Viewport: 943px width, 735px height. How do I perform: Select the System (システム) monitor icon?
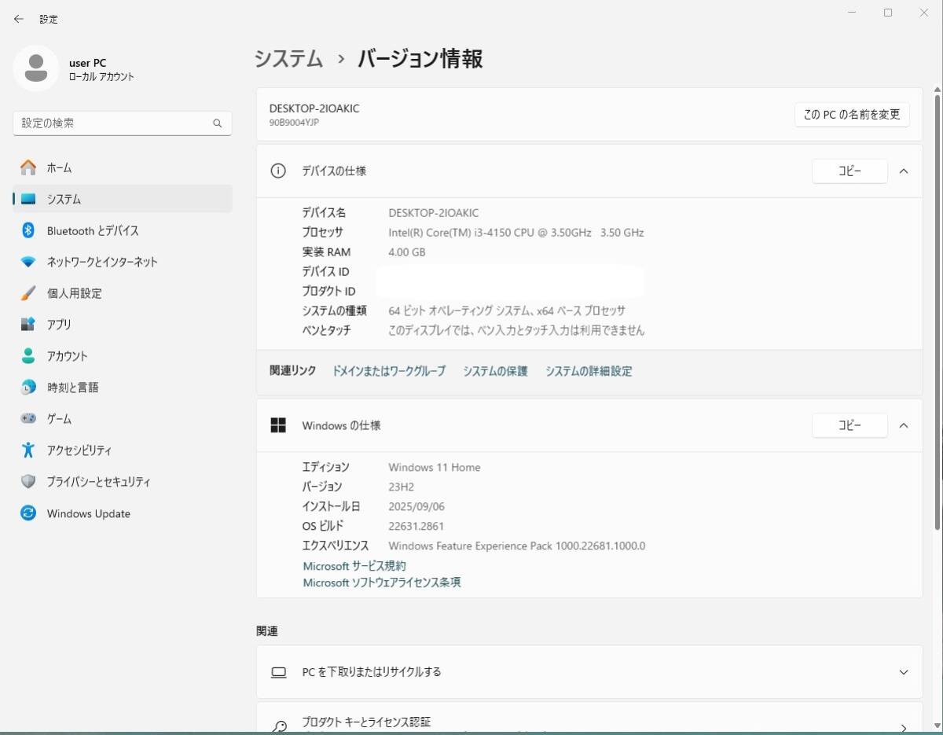28,199
